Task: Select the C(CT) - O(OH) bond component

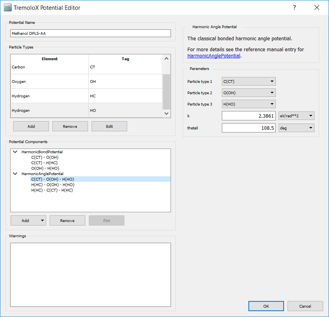Action: point(45,157)
